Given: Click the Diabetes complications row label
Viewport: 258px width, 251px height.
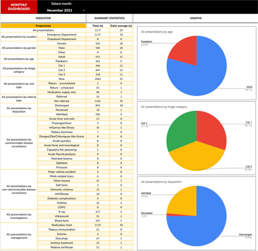Looking at the screenshot, I should click(x=62, y=198).
